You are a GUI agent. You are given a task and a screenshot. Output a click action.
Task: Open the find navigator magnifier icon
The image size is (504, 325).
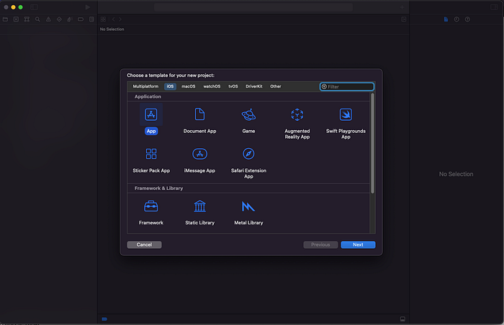point(37,19)
